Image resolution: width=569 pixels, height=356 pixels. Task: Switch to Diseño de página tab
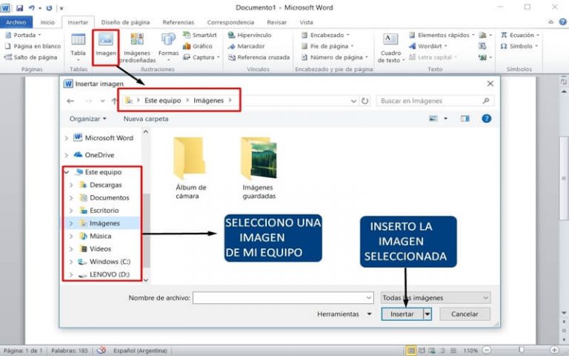pos(125,22)
